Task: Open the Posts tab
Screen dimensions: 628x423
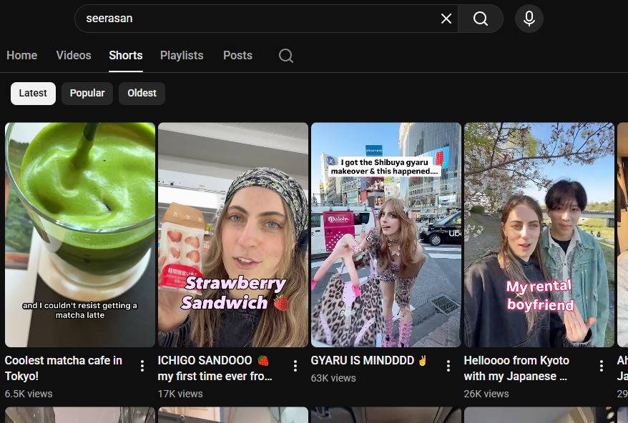Action: pos(238,55)
